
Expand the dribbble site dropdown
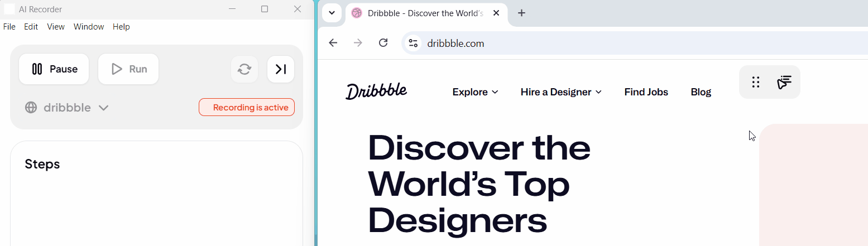click(x=103, y=108)
